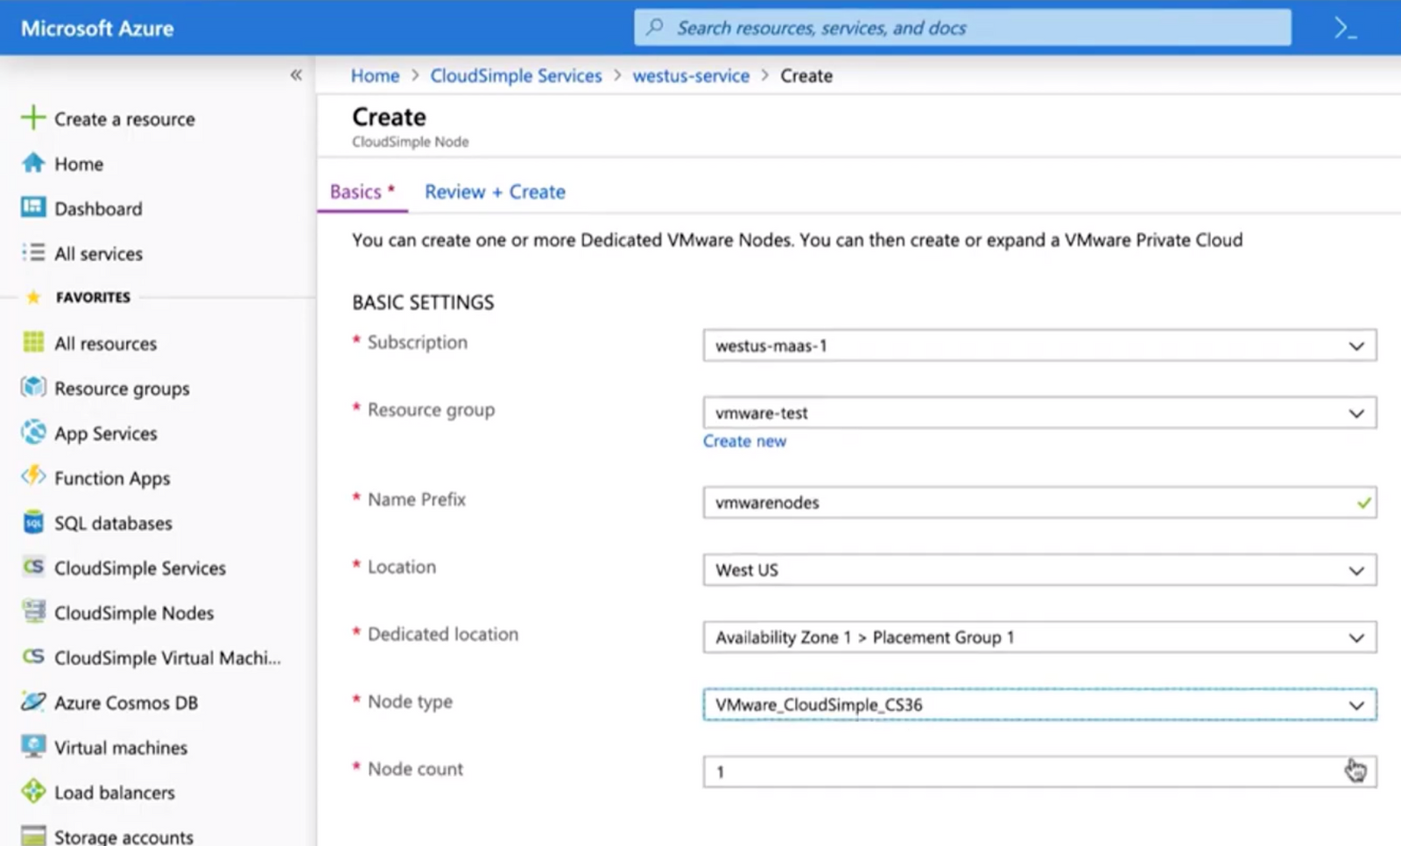Expand the Resource group dropdown
Image resolution: width=1401 pixels, height=846 pixels.
1039,412
